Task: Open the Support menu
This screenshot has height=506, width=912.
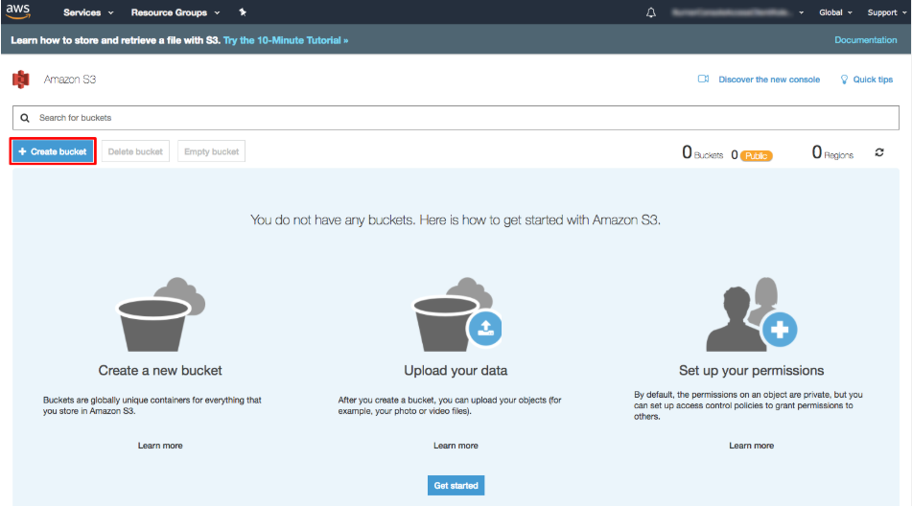Action: (x=886, y=12)
